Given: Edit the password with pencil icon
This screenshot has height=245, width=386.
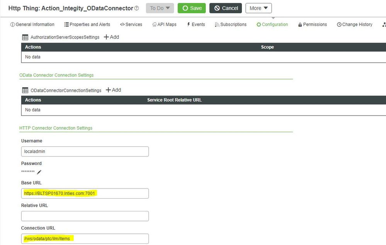Looking at the screenshot, I should point(39,172).
